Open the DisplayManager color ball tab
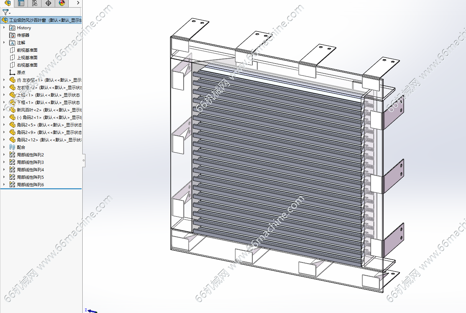This screenshot has height=313, width=466. [x=62, y=3]
